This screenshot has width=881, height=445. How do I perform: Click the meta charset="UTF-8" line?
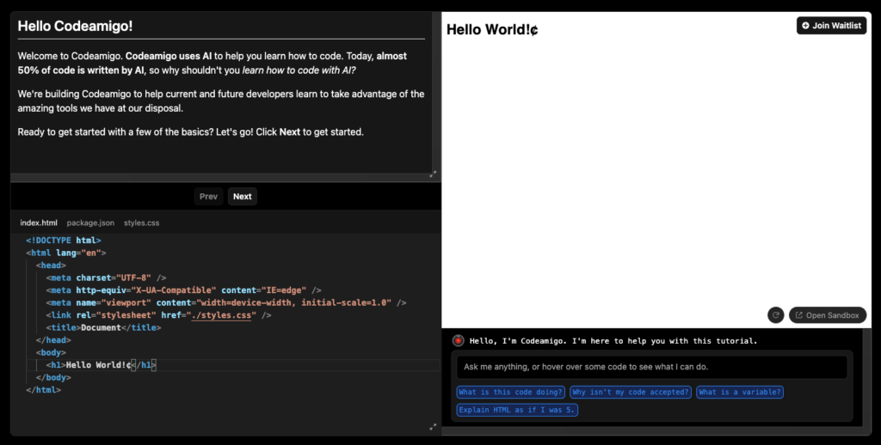click(x=106, y=277)
